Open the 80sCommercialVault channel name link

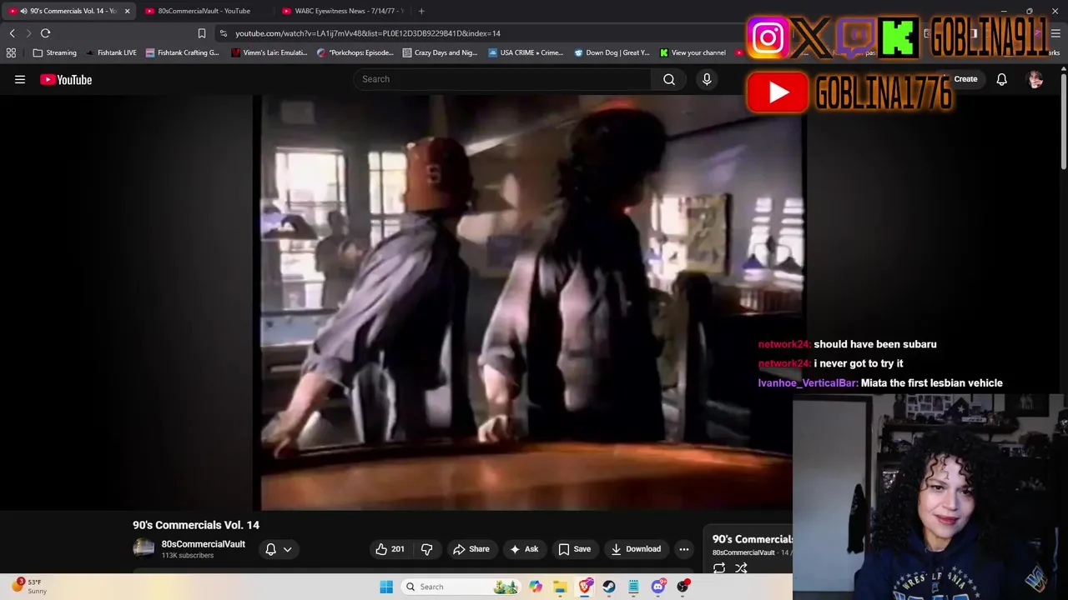(x=203, y=544)
